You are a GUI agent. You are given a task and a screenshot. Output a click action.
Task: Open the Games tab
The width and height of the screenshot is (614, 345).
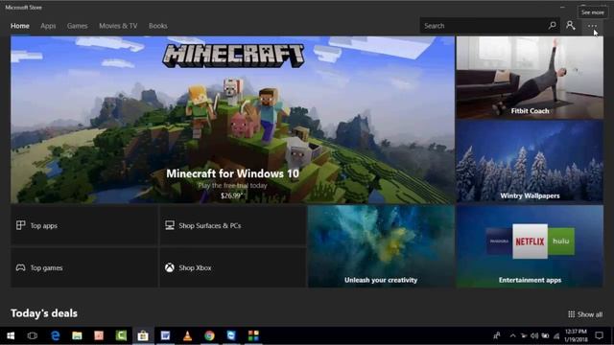coord(77,26)
